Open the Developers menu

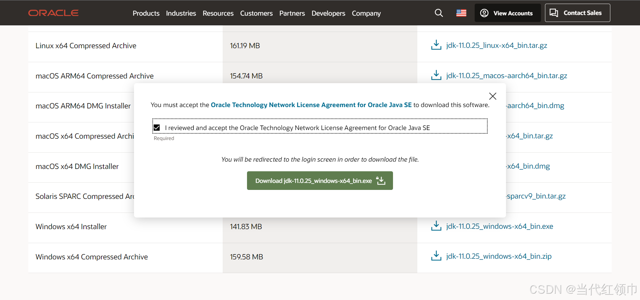pos(328,13)
